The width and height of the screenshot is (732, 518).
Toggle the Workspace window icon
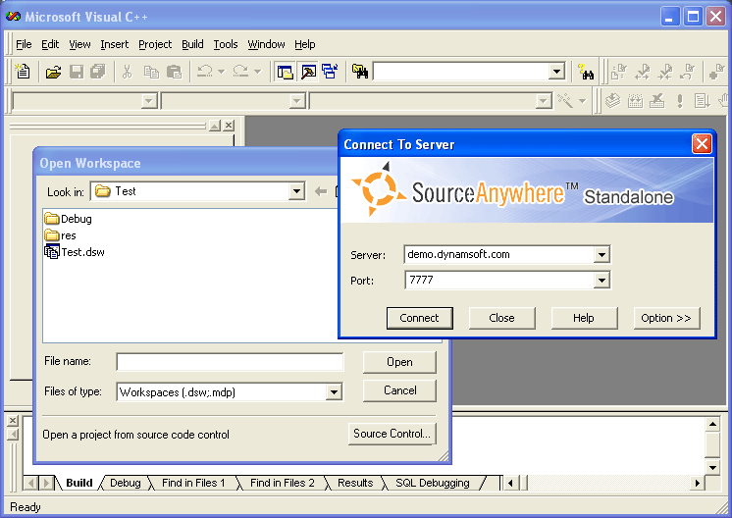285,72
